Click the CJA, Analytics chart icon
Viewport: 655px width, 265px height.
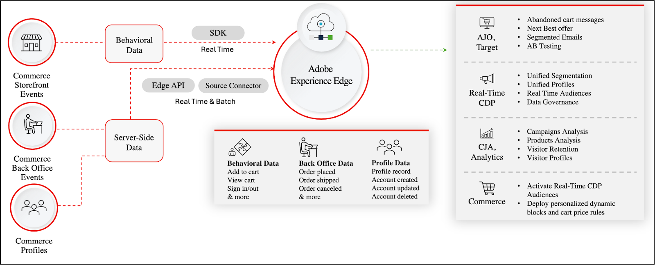coord(487,133)
